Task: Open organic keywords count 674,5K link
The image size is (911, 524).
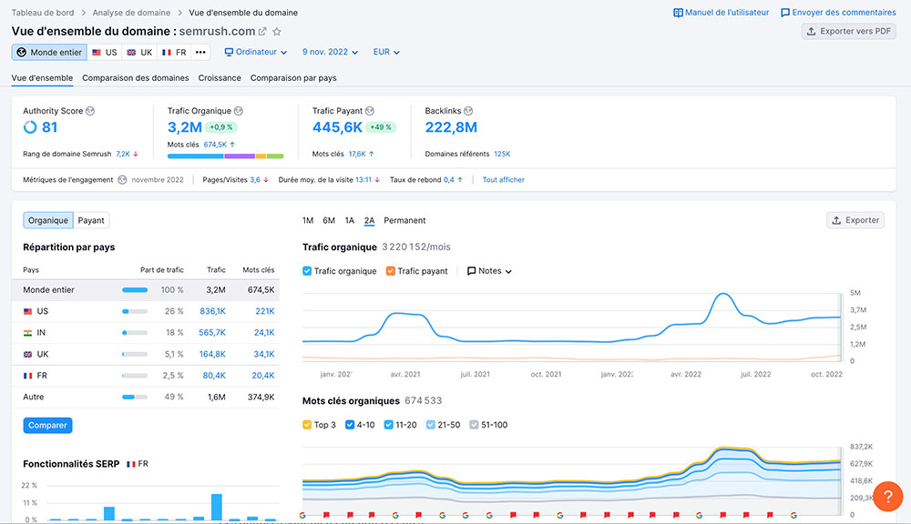Action: (215, 145)
